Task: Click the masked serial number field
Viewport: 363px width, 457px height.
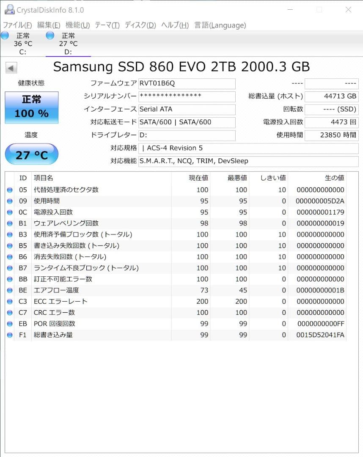Action: (x=186, y=97)
